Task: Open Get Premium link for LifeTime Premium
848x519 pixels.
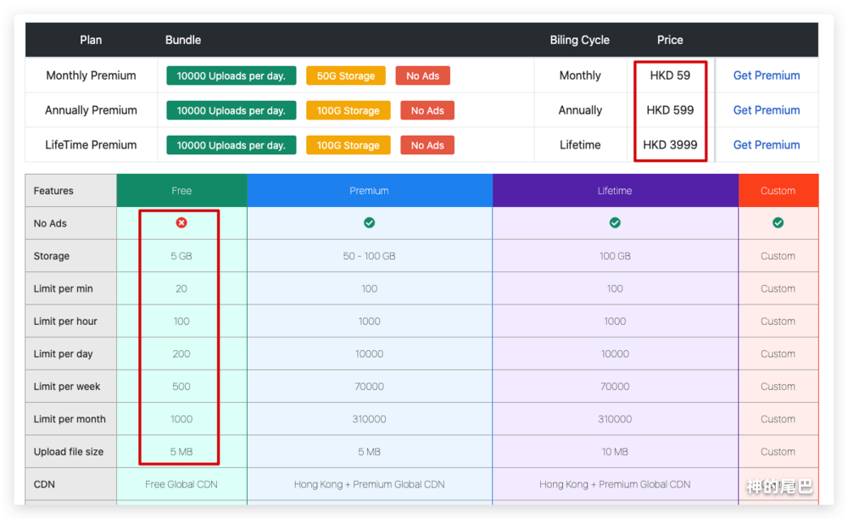Action: [x=766, y=145]
